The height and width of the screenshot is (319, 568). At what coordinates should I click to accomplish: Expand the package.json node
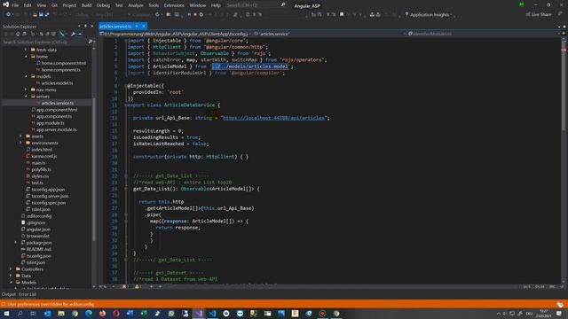click(16, 242)
